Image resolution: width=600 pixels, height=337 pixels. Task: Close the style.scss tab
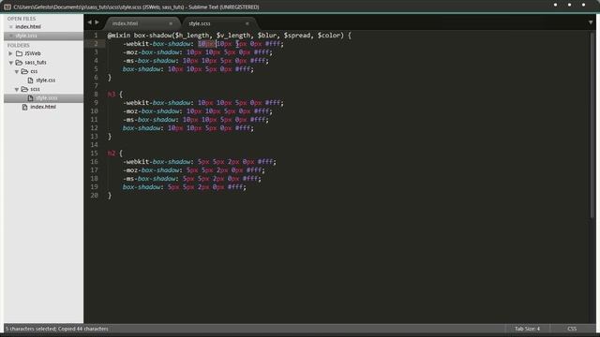coord(247,23)
